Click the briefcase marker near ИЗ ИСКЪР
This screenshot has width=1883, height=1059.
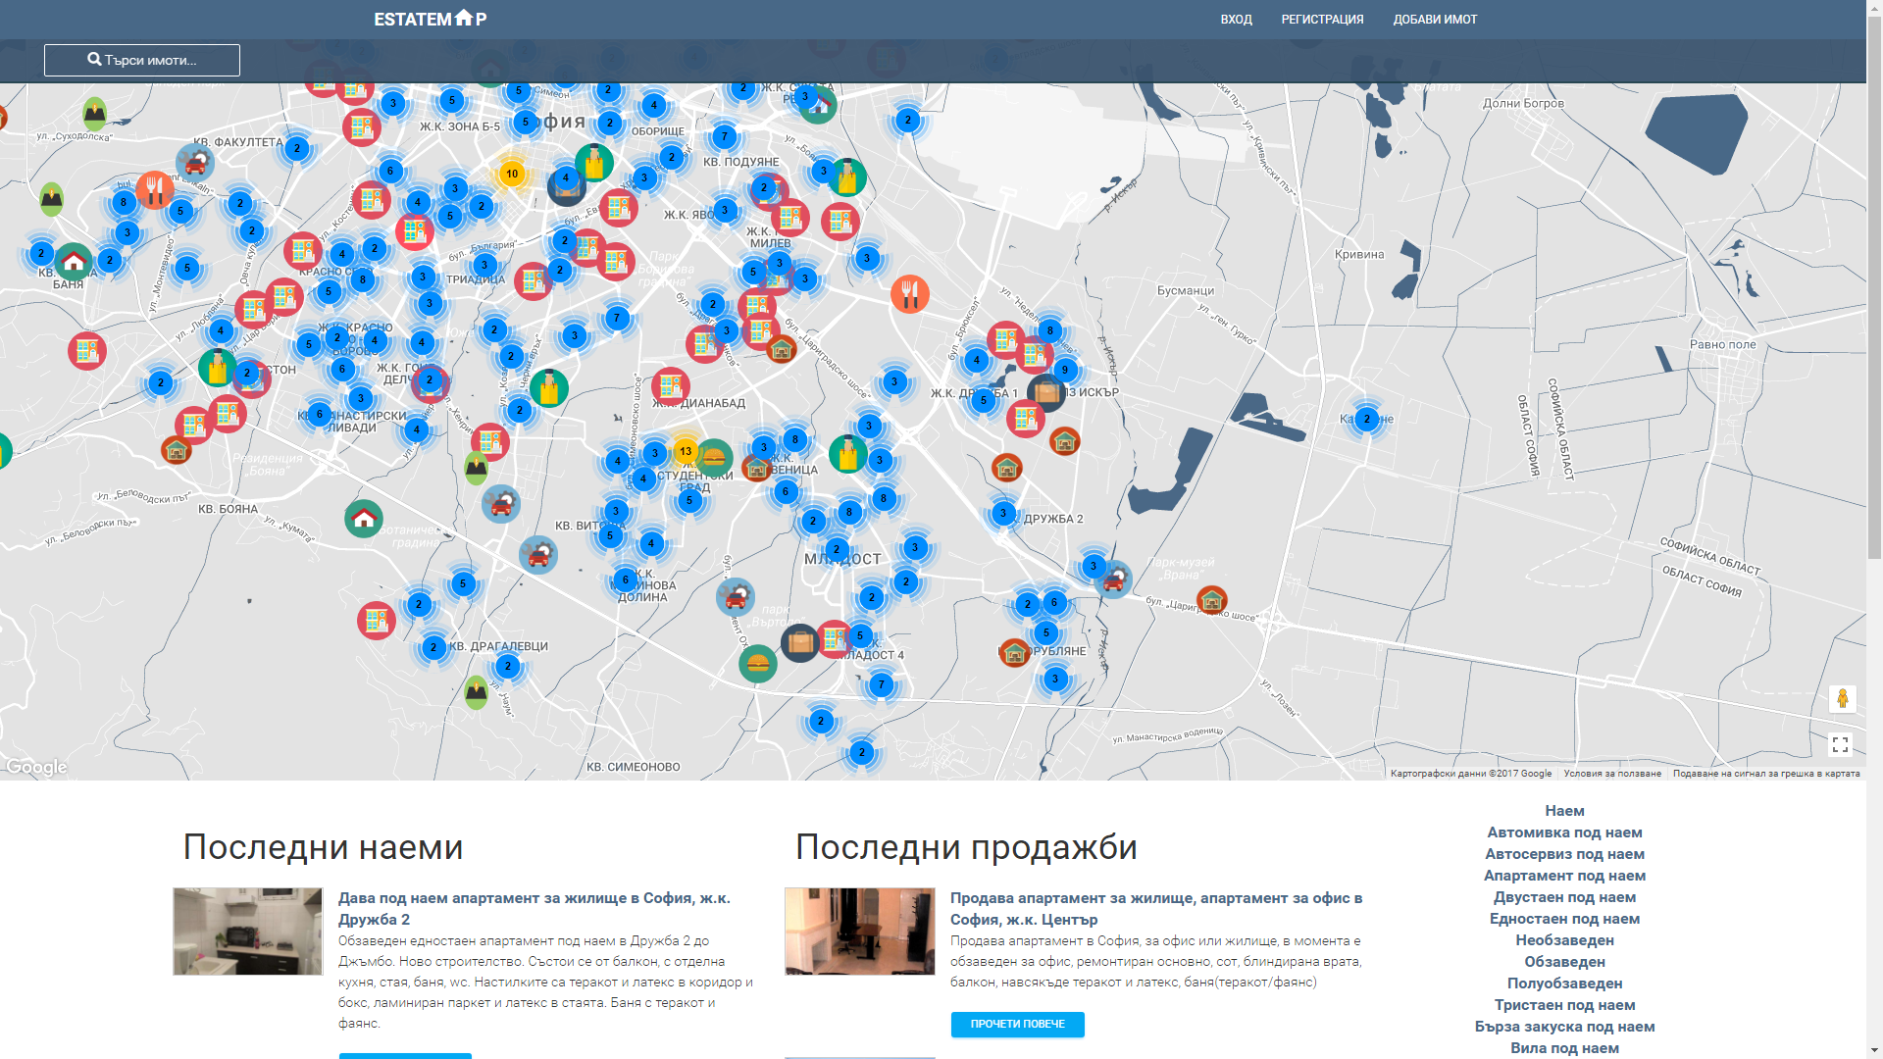(1046, 393)
